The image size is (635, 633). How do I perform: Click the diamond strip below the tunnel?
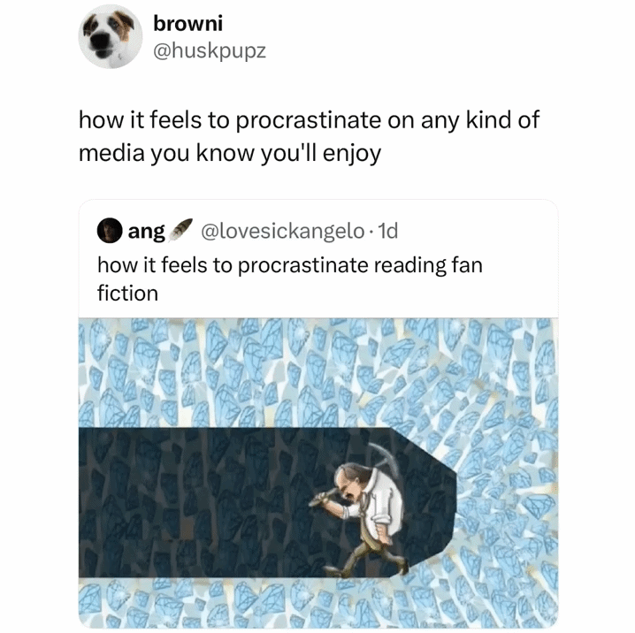(318, 603)
